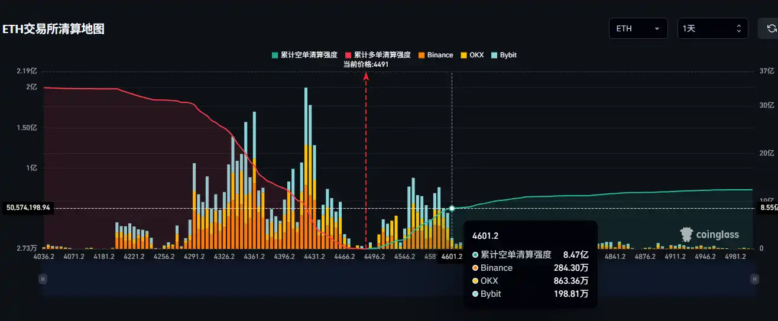Click the left range slider handle

(43, 278)
